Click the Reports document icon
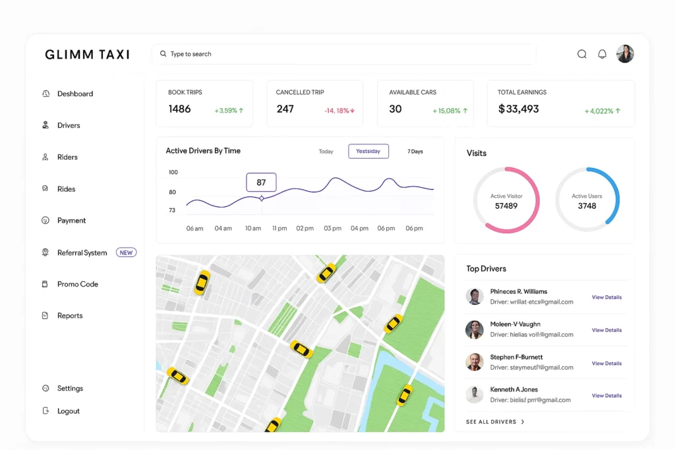Screen dimensions: 675x450 (x=45, y=316)
